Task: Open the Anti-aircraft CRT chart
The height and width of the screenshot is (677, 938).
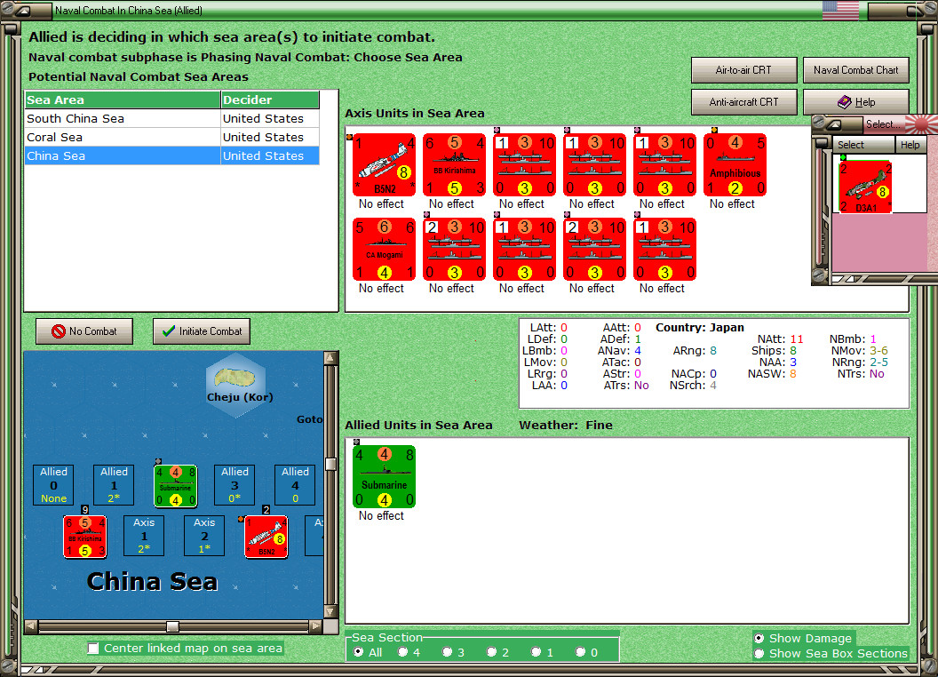Action: 743,102
